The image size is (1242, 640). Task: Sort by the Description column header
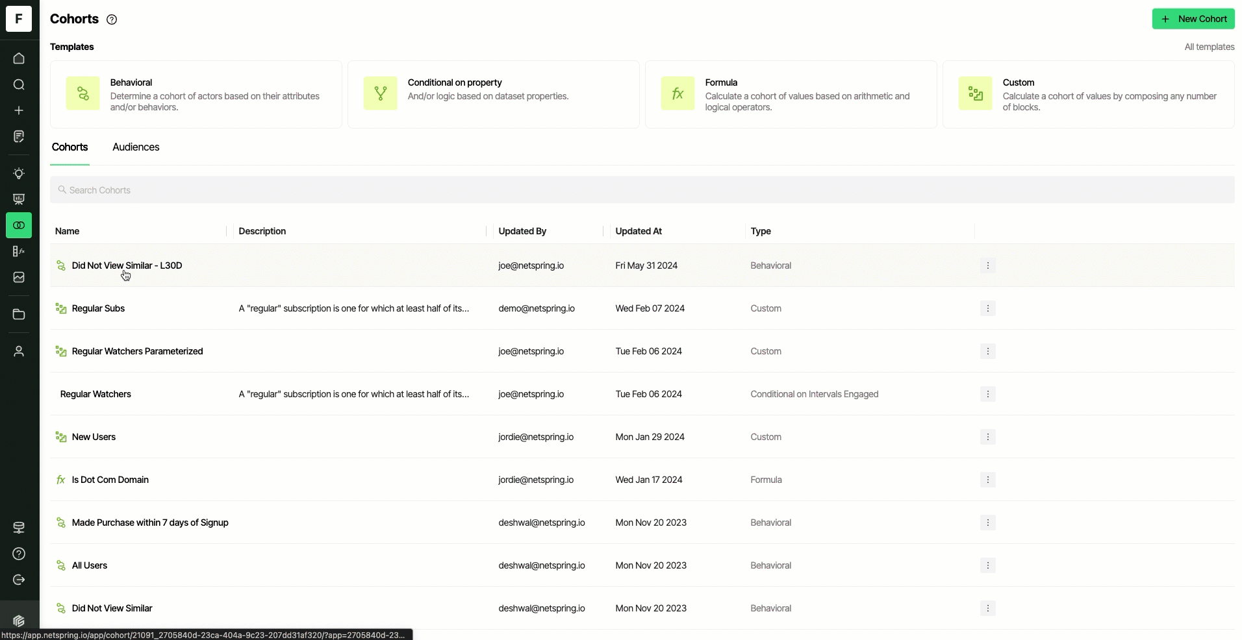262,231
